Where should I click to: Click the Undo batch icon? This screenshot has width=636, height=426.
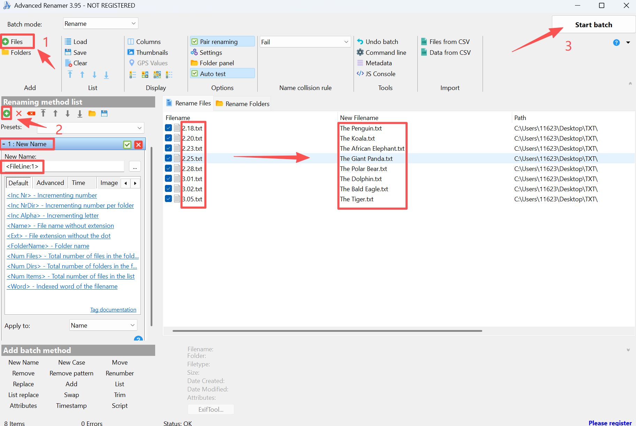point(360,42)
